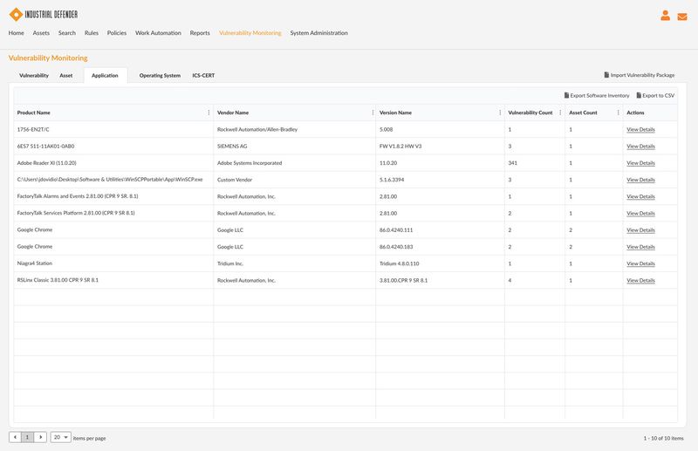Open Version Name column menu dots
The height and width of the screenshot is (451, 698).
(500, 113)
